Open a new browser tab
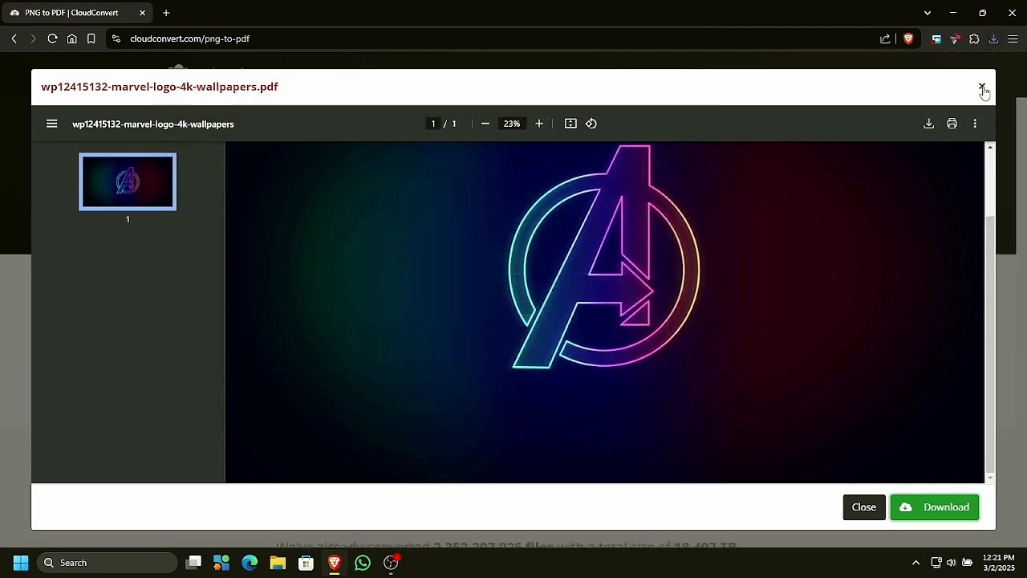The image size is (1027, 578). [166, 13]
